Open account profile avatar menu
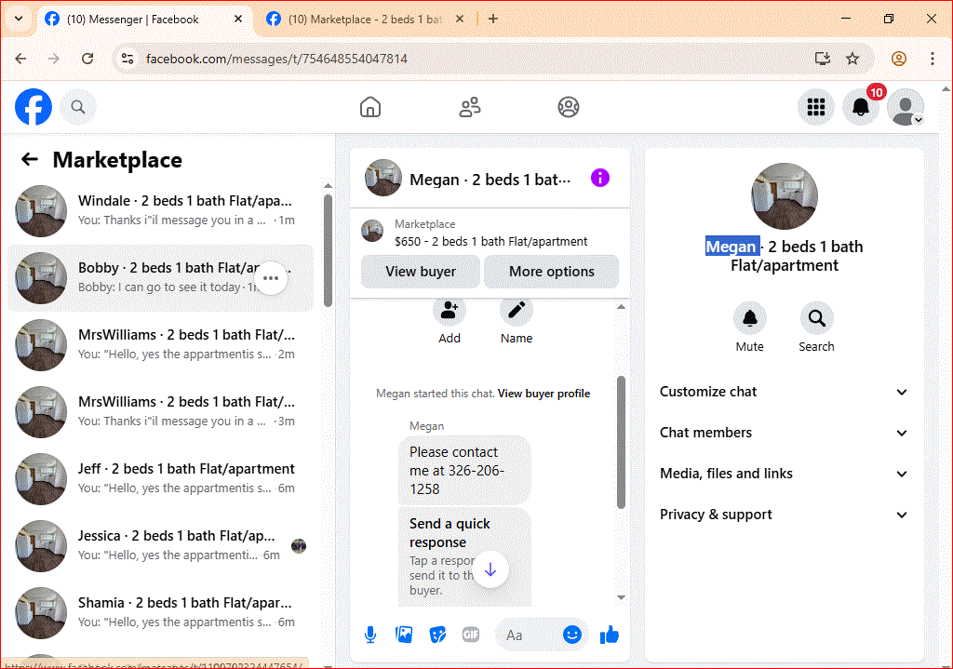The image size is (953, 669). pos(905,107)
